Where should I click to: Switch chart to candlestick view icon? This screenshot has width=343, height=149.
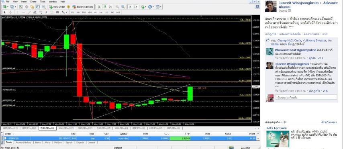pos(105,7)
